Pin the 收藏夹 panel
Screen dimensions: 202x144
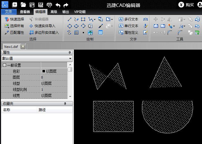click(70, 103)
